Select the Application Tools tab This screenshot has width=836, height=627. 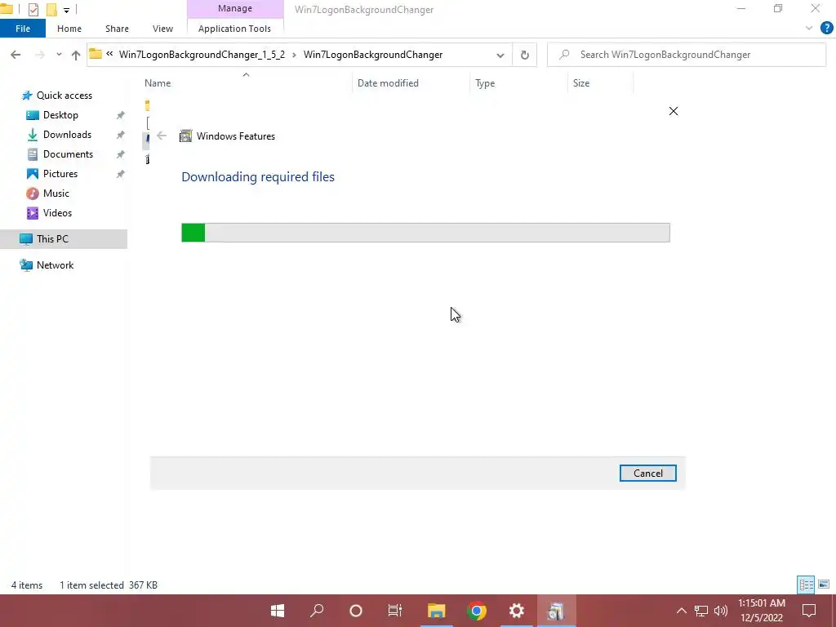pyautogui.click(x=234, y=29)
